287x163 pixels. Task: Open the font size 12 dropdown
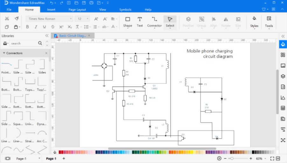click(82, 19)
